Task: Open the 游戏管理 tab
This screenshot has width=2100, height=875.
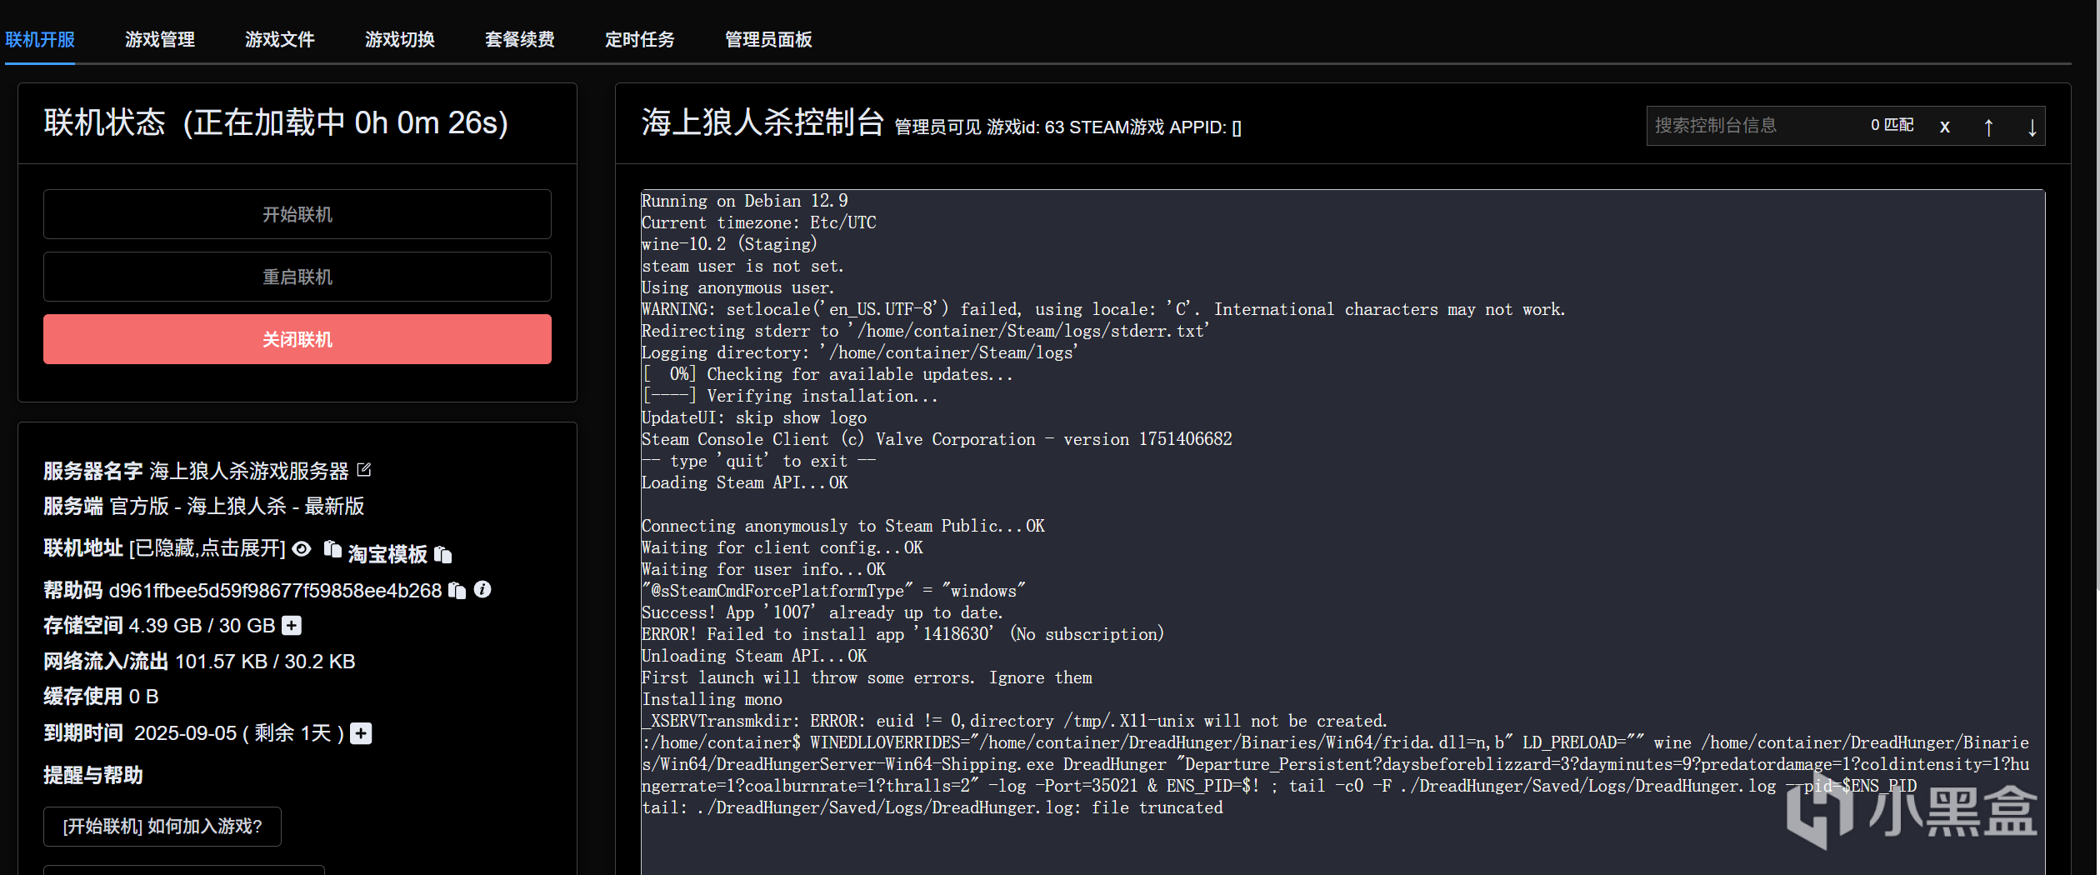Action: coord(160,39)
